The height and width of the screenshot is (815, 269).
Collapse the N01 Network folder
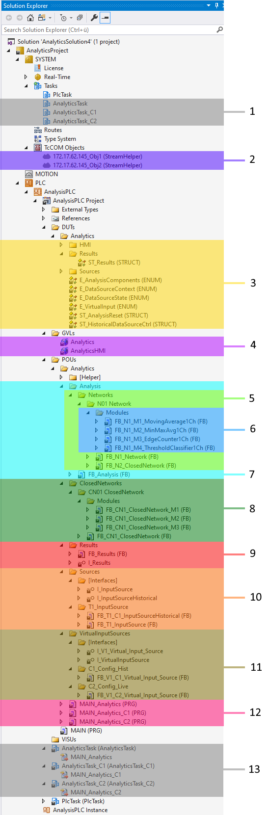click(x=79, y=404)
